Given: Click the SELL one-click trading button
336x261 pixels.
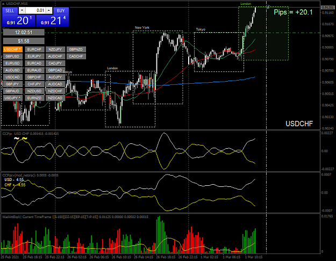Looking at the screenshot, I should click(x=10, y=11).
